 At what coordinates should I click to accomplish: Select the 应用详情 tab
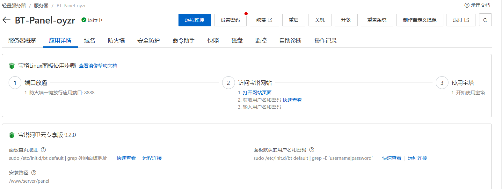60,41
